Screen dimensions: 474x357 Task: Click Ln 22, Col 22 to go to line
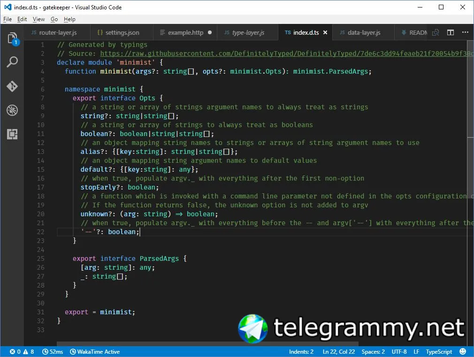338,351
